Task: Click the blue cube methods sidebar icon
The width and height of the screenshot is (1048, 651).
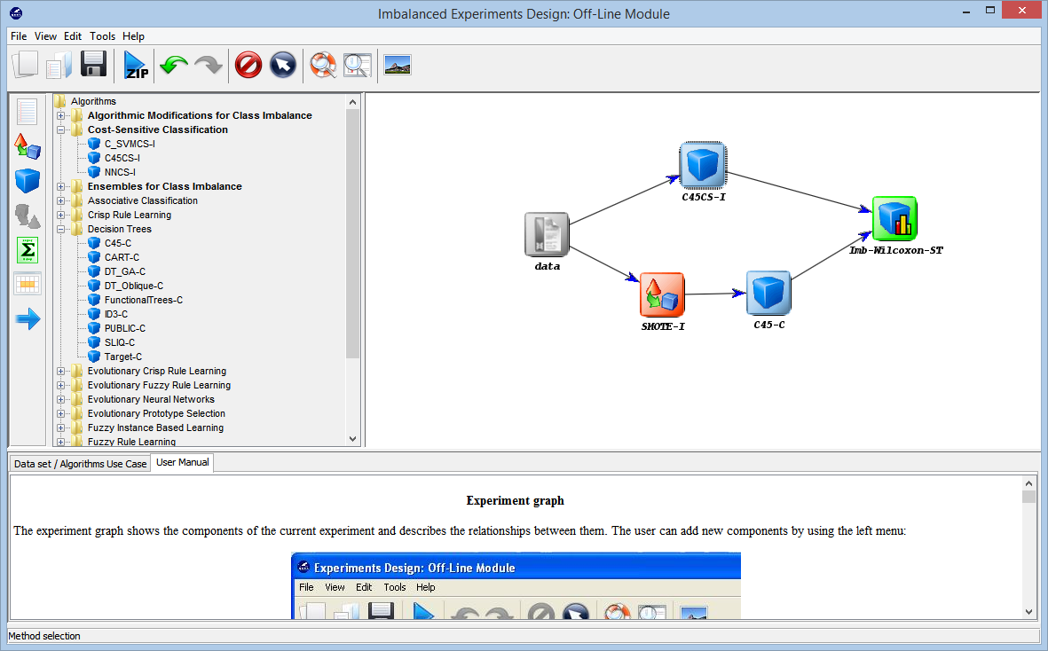Action: pos(28,181)
